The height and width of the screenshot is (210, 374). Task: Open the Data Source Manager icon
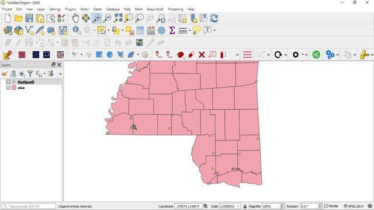point(8,30)
